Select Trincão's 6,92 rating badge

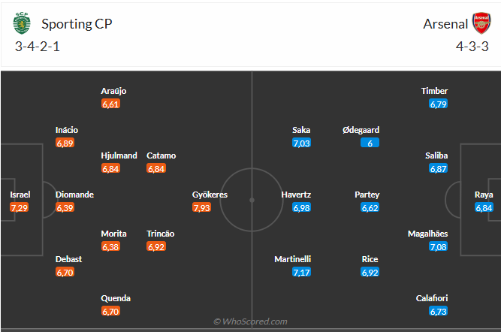(x=156, y=246)
